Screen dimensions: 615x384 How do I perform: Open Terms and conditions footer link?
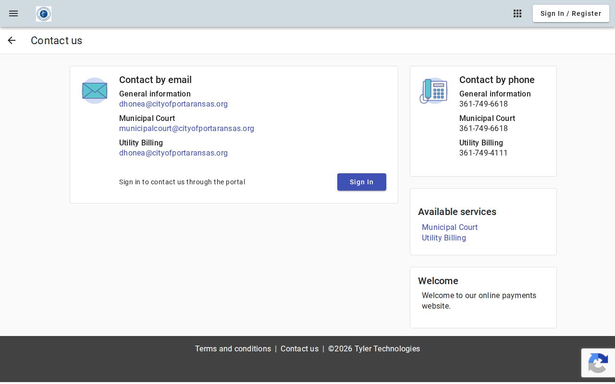[233, 349]
